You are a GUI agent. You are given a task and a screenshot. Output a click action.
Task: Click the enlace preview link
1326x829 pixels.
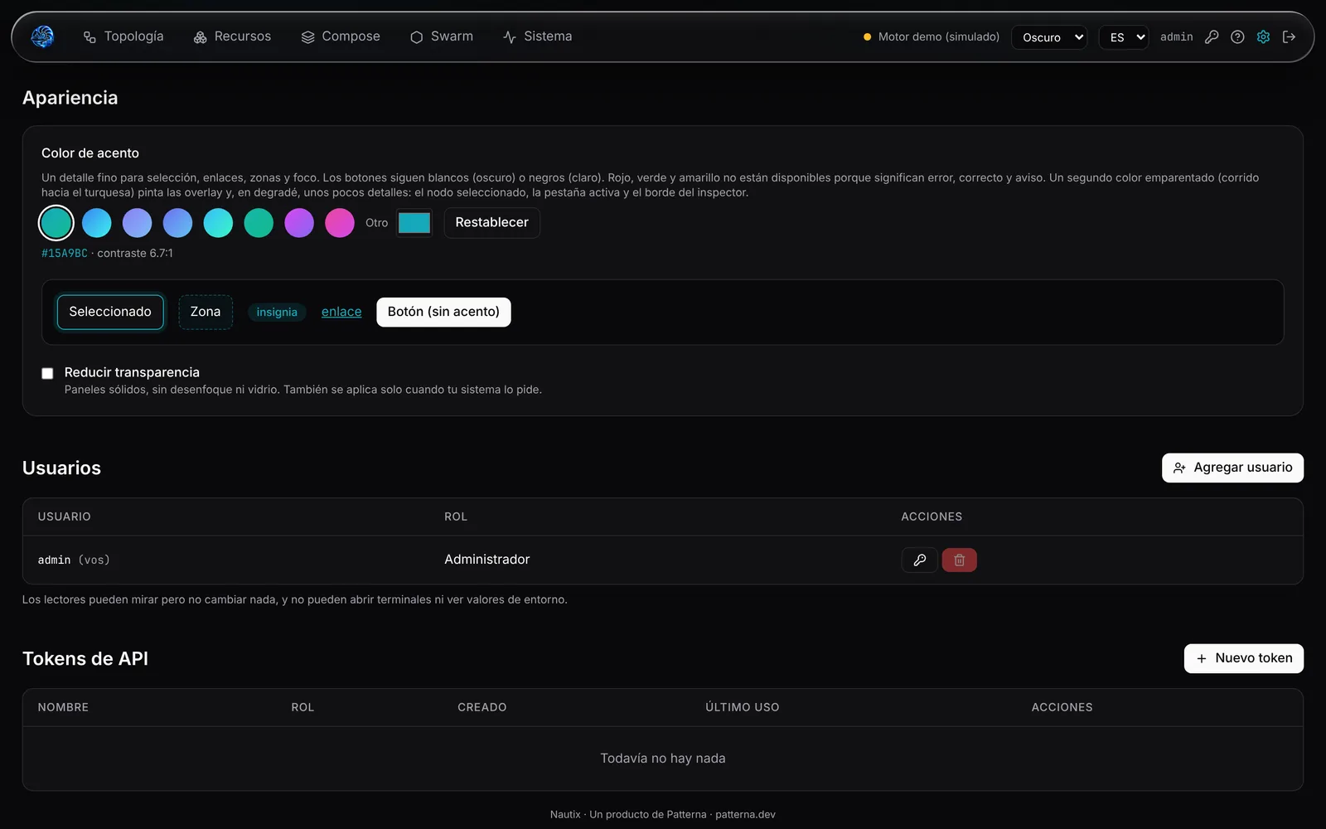[341, 313]
